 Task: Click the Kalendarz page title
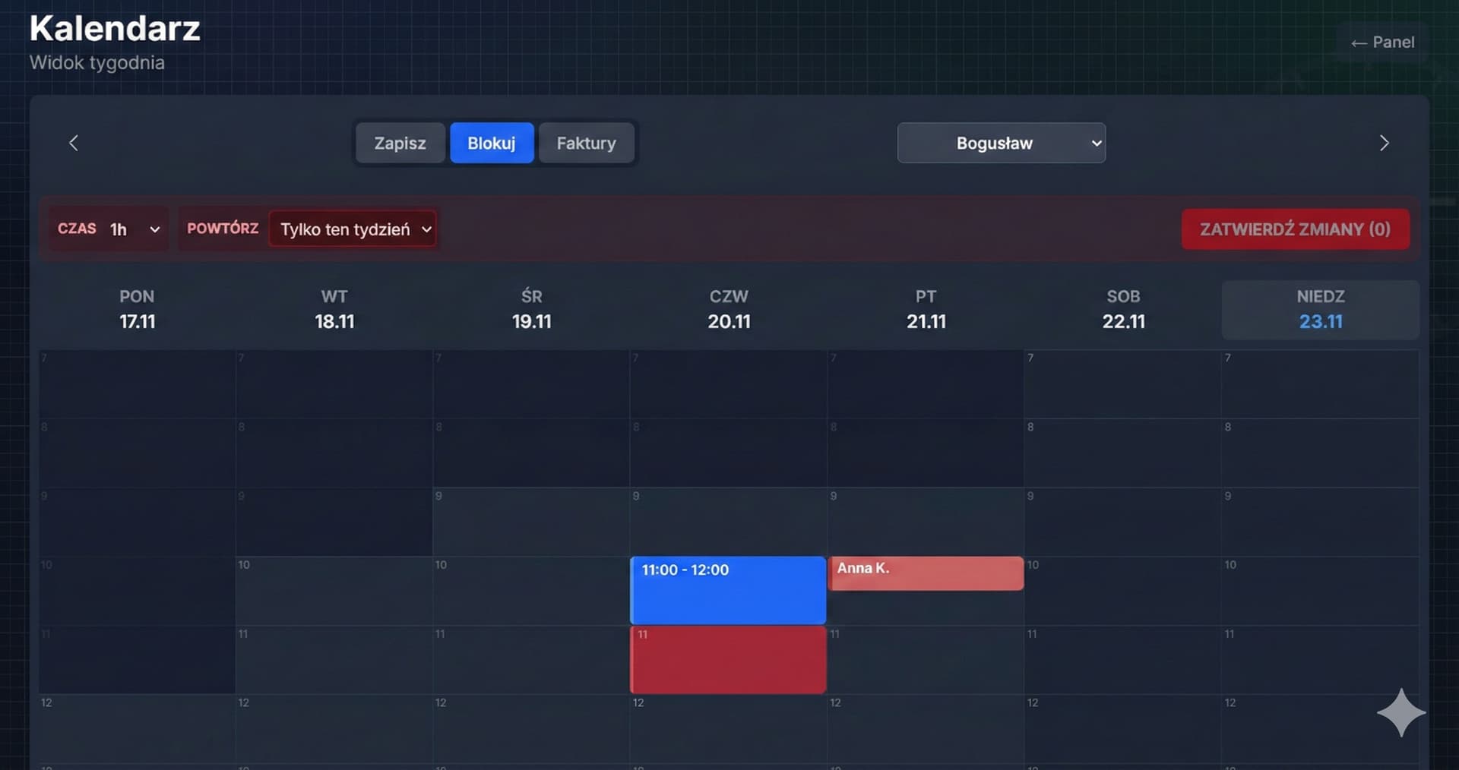click(115, 29)
